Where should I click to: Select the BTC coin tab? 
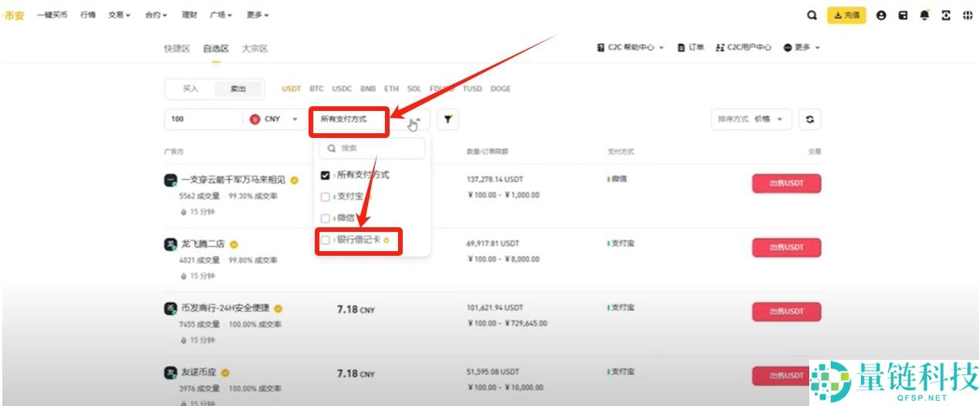[x=316, y=89]
